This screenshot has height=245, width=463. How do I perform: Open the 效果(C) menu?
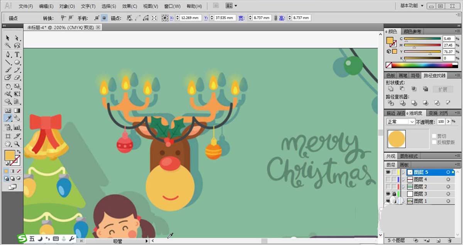pyautogui.click(x=129, y=7)
